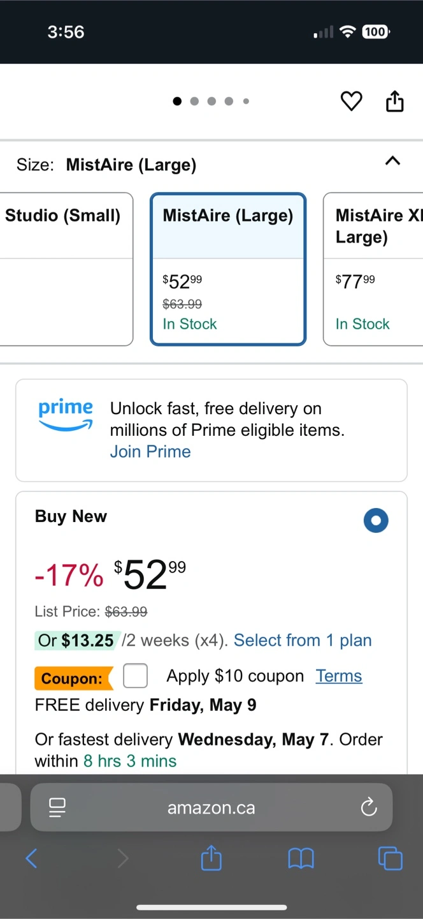The height and width of the screenshot is (919, 423).
Task: Open Safari tabs overview icon
Action: click(x=391, y=858)
